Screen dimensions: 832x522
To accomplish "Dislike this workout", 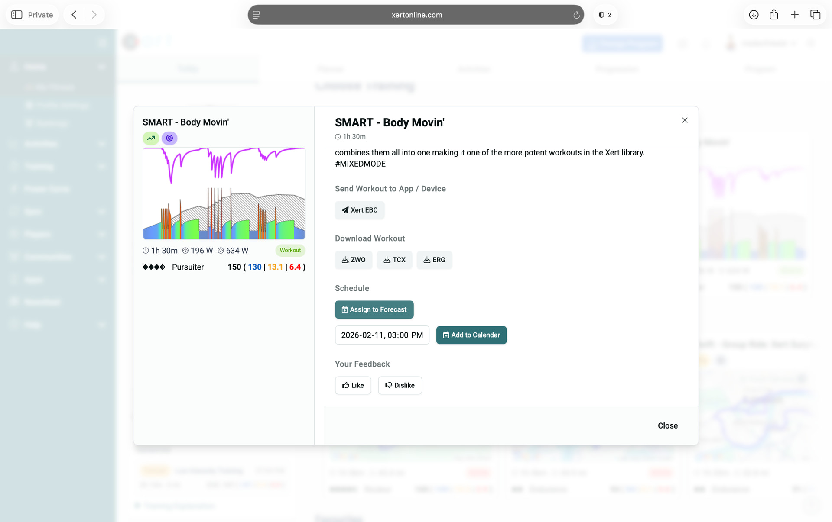I will click(x=400, y=385).
